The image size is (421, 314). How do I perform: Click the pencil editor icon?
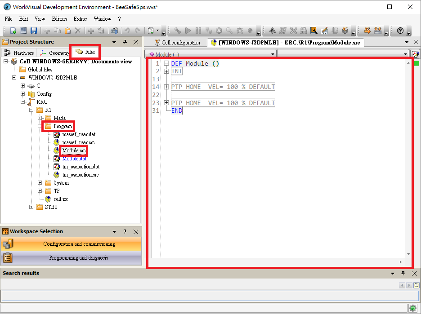(x=324, y=31)
